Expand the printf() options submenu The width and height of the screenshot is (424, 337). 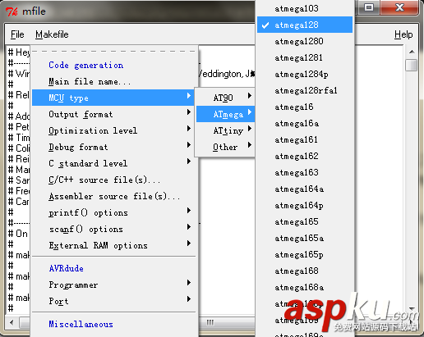pos(114,212)
